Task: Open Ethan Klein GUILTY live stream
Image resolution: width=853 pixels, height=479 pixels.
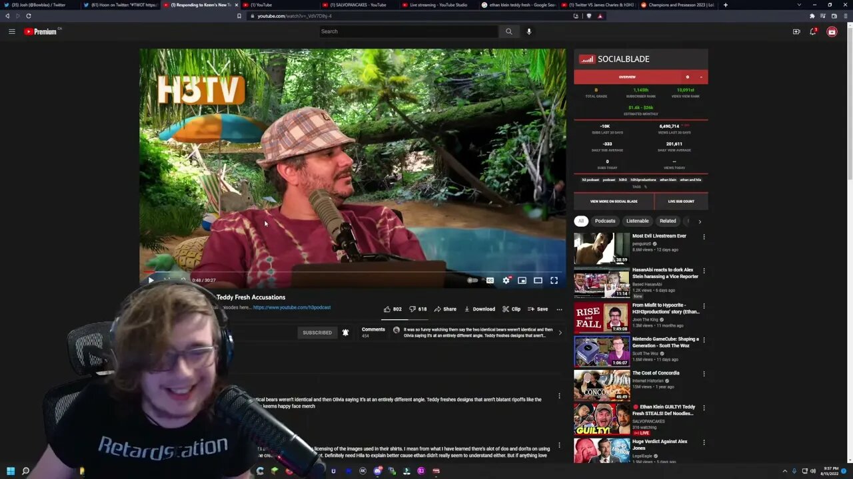Action: (664, 410)
